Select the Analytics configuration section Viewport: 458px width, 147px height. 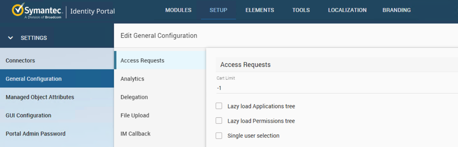pyautogui.click(x=132, y=79)
